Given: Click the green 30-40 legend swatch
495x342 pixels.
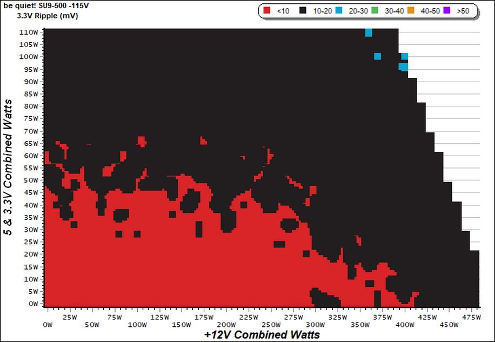Looking at the screenshot, I should [374, 10].
